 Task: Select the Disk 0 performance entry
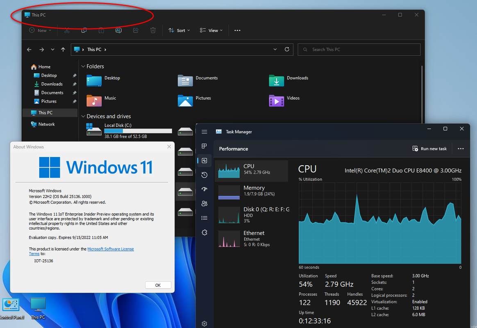pos(252,215)
